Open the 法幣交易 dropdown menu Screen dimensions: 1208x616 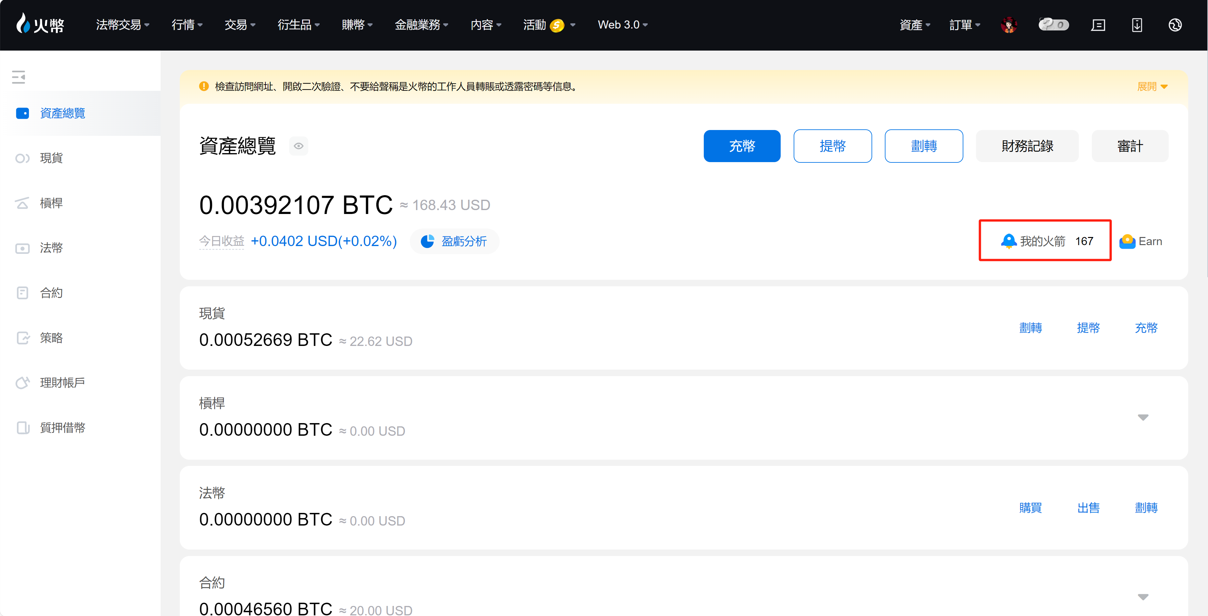123,25
